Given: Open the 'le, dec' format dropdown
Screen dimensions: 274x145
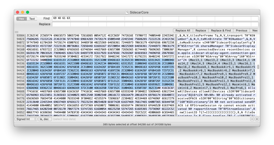Looking at the screenshot, I should click(45, 119).
